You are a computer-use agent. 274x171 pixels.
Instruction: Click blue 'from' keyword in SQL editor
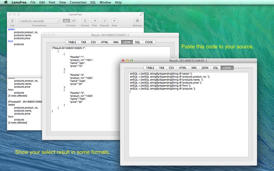point(11,41)
